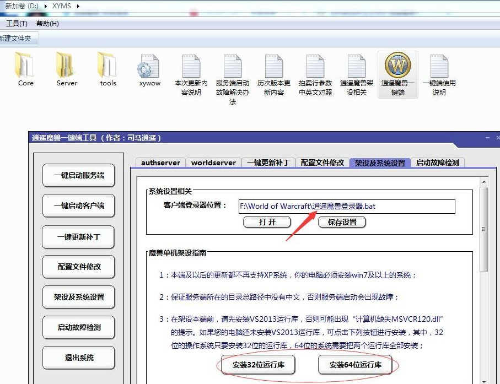Image resolution: width=500 pixels, height=384 pixels.
Task: Open the 拍卖行参数中英文对照 file
Action: pyautogui.click(x=315, y=68)
